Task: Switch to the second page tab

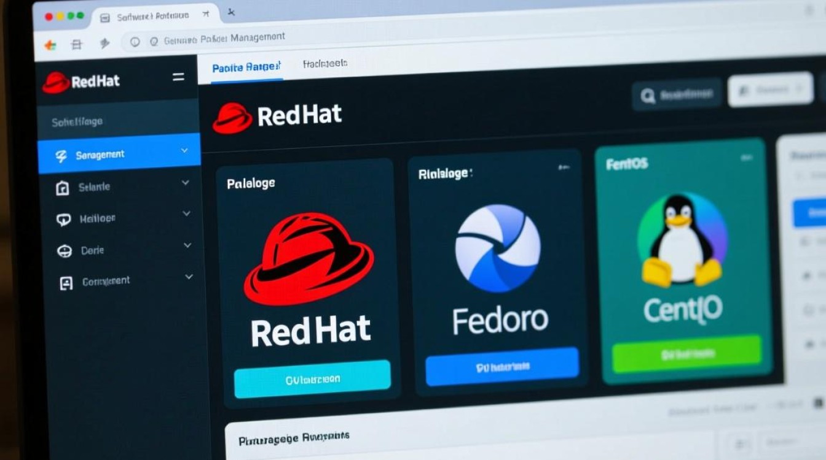Action: 325,63
